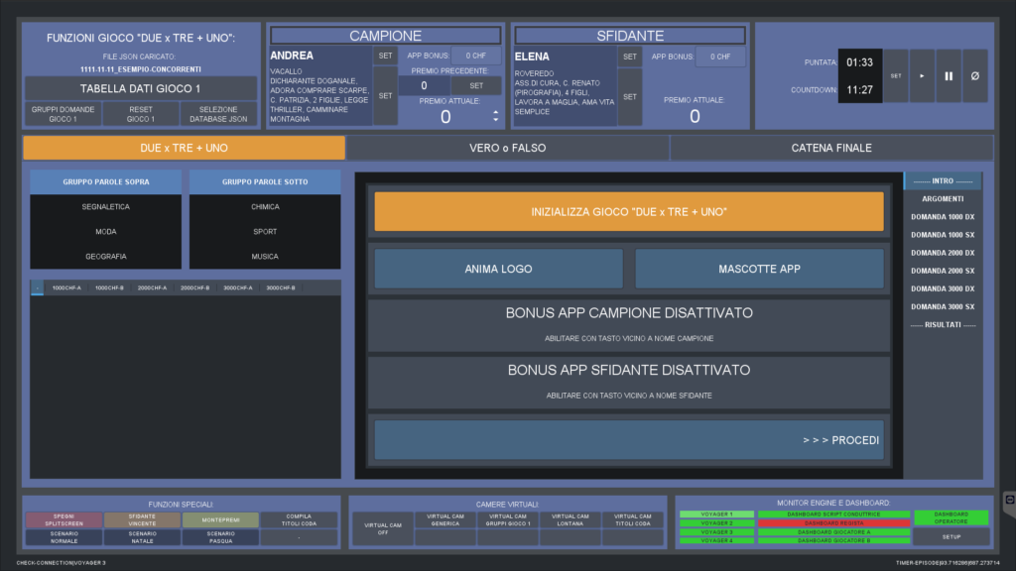Open the CATENA FINALE tab

click(831, 148)
